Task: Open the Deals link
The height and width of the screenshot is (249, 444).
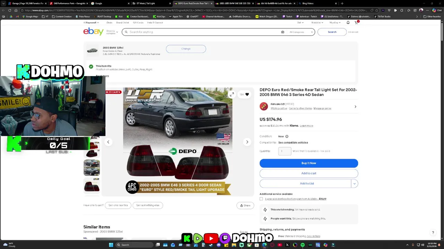Action: (x=110, y=22)
